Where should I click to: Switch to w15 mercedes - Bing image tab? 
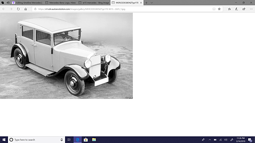point(94,3)
